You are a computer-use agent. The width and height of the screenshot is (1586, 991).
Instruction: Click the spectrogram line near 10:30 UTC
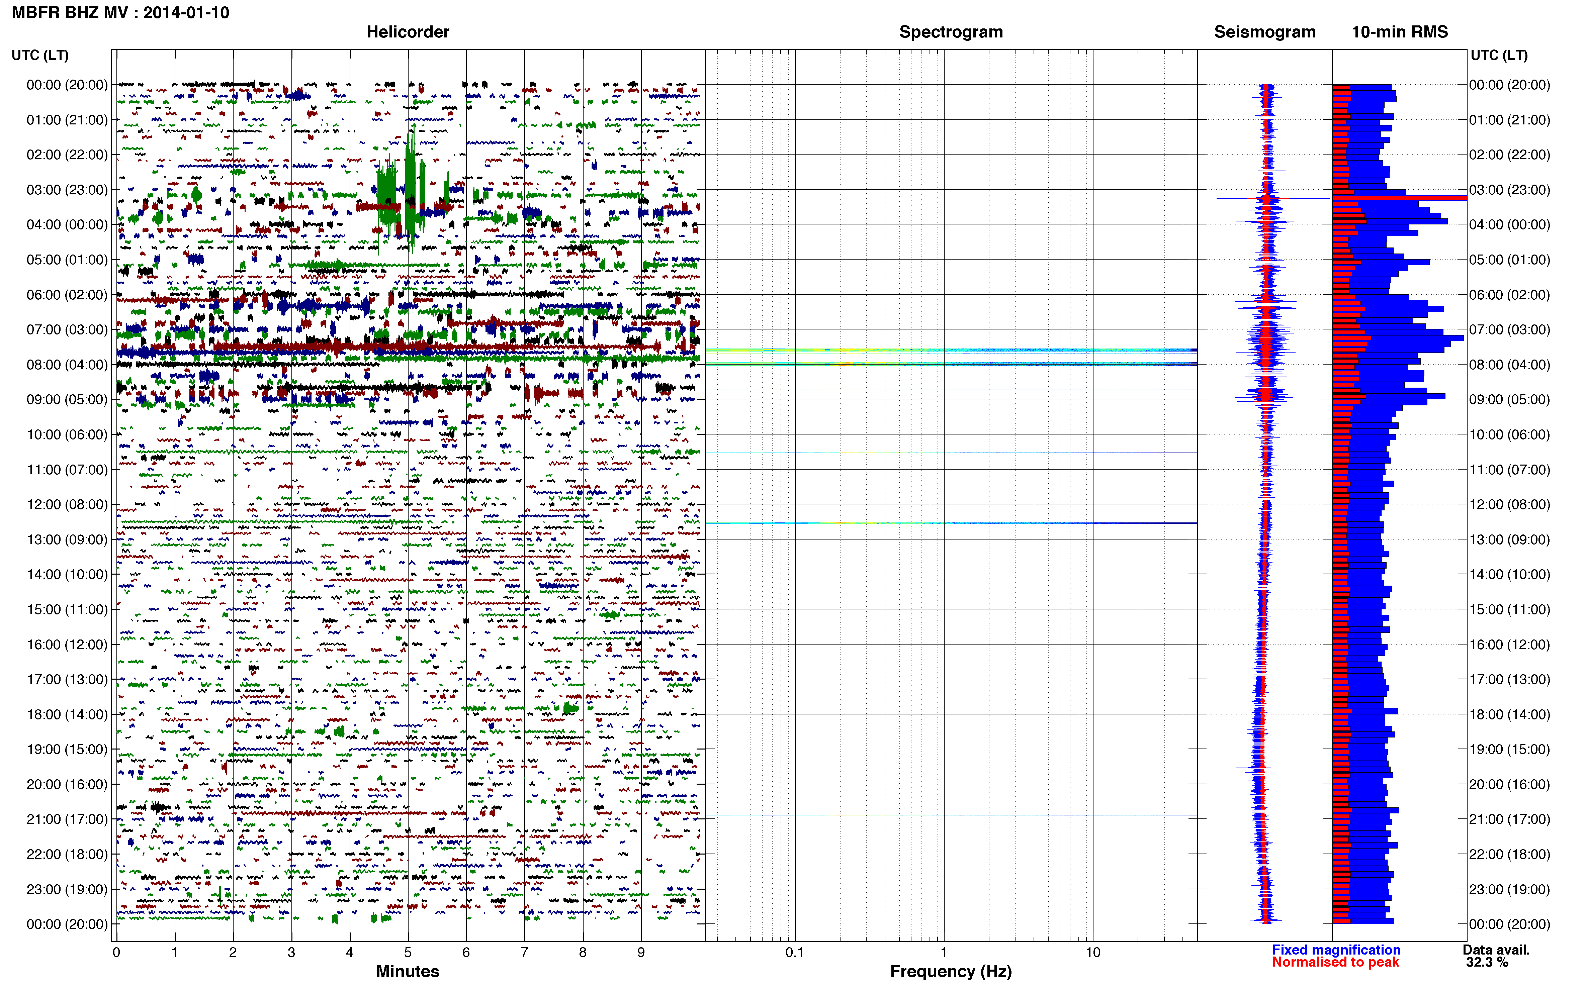[x=951, y=453]
